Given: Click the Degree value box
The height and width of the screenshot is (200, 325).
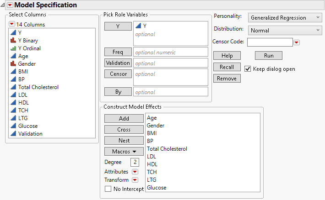Looking at the screenshot, I should point(135,162).
